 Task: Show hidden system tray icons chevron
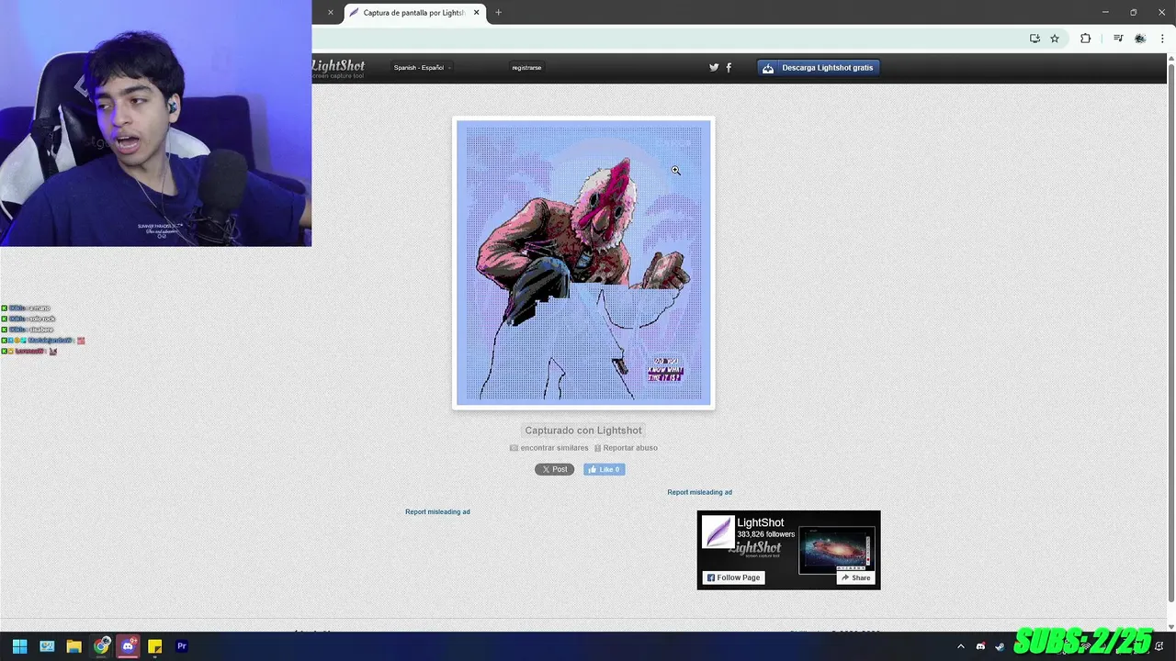(961, 646)
